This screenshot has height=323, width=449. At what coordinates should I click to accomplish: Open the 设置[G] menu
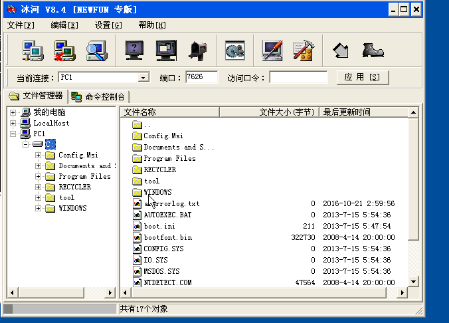pyautogui.click(x=108, y=25)
